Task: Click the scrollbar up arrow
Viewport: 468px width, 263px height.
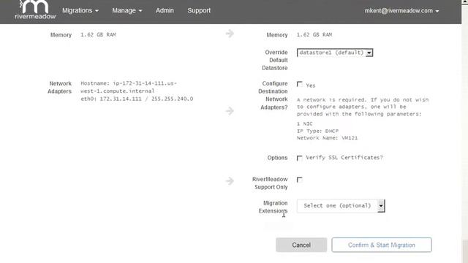Action: [x=465, y=1]
